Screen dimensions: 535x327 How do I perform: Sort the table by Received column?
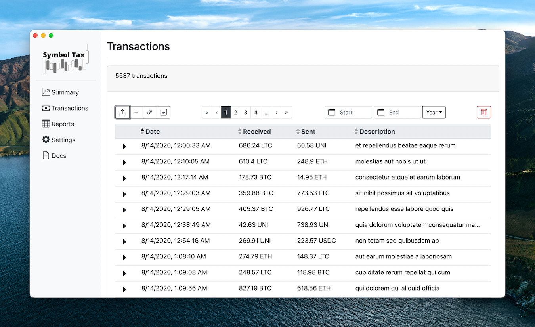point(254,132)
